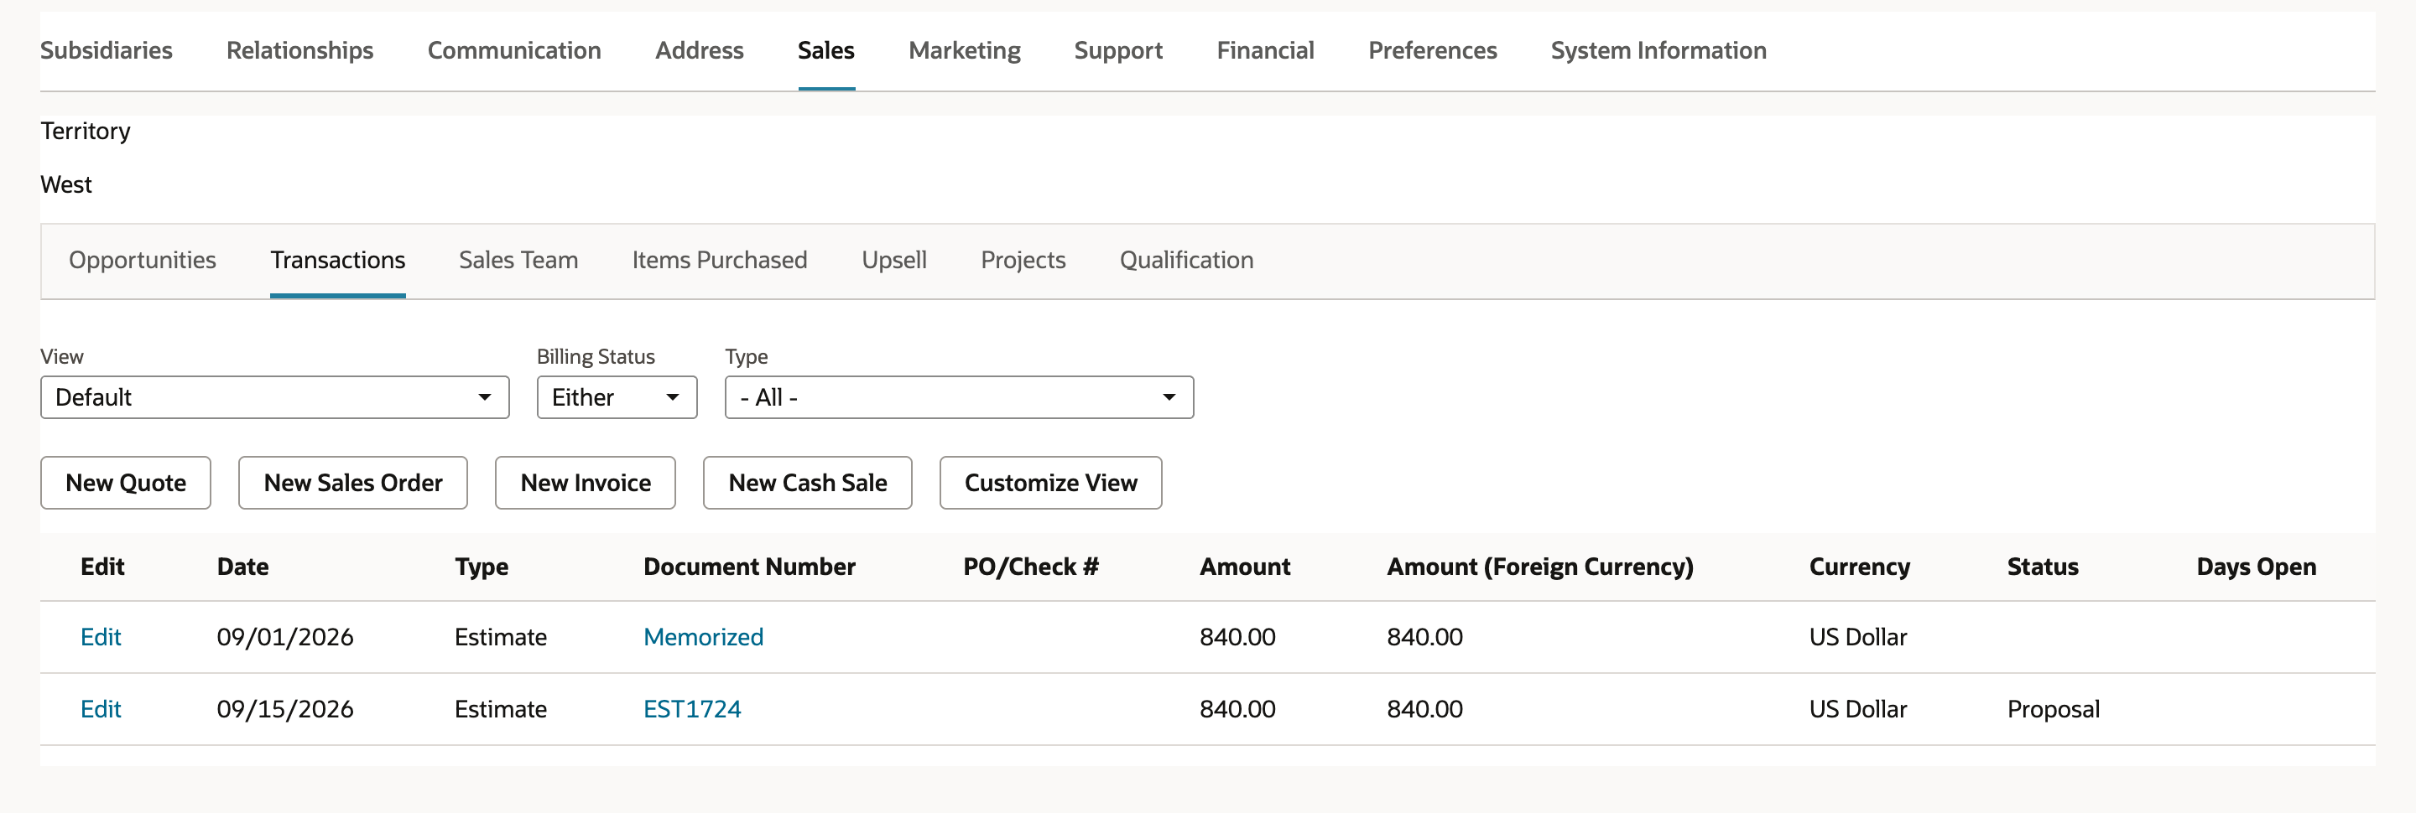The height and width of the screenshot is (813, 2416).
Task: Edit the EST1724 estimate row
Action: [x=101, y=710]
